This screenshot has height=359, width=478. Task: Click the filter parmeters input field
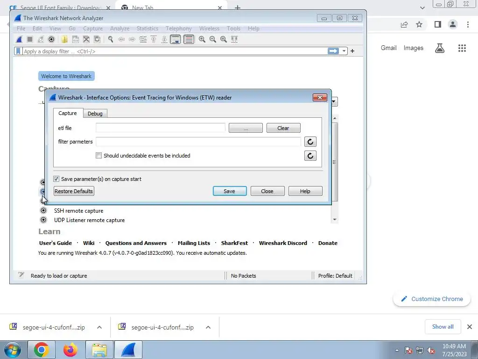(x=198, y=142)
